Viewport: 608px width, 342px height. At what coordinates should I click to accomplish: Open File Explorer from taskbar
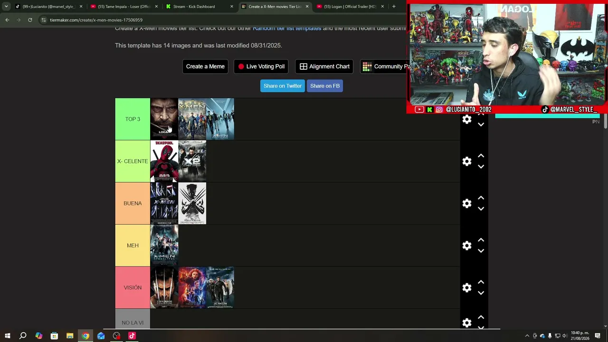pyautogui.click(x=70, y=336)
